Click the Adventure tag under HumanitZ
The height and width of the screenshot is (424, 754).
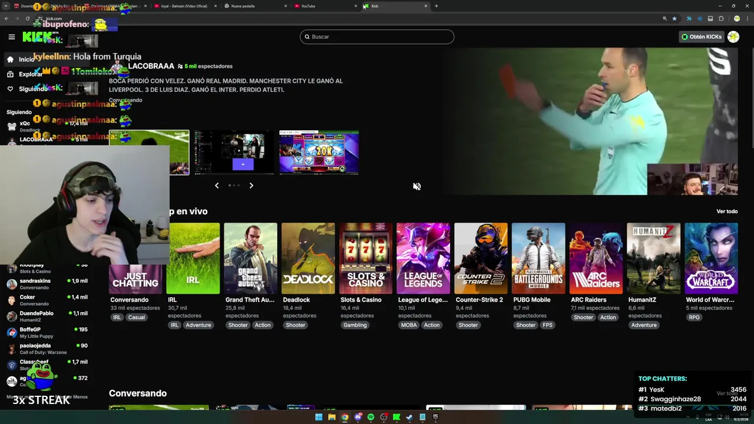pos(644,325)
